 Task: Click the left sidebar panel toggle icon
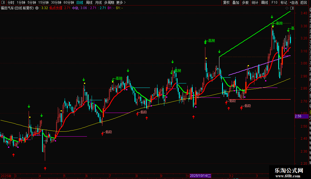click(x=3, y=3)
